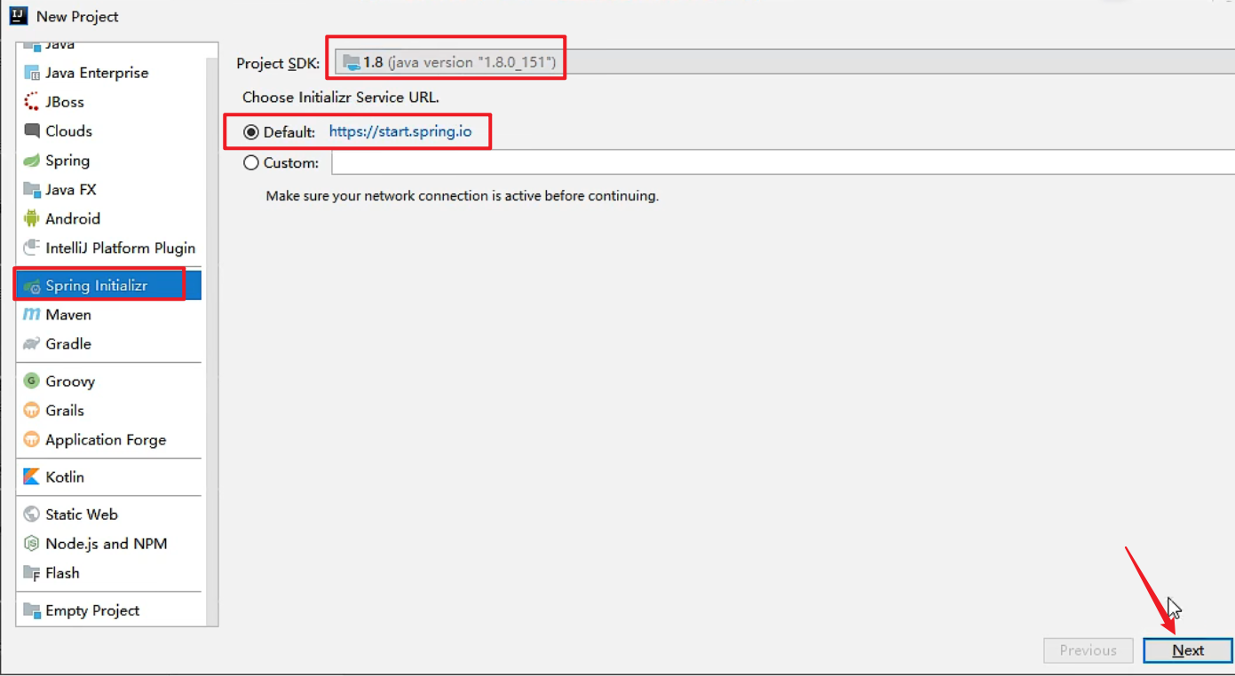Click the Spring Initializr icon
This screenshot has height=676, width=1235.
coord(32,287)
